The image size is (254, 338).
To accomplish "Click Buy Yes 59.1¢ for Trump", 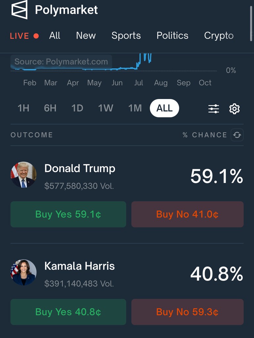I will 69,214.
